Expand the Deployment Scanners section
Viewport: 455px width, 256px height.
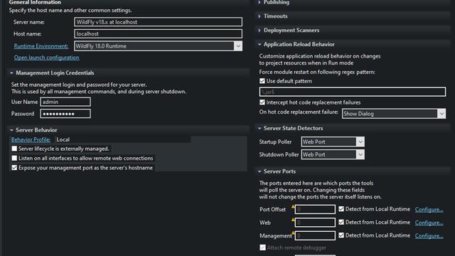click(259, 30)
